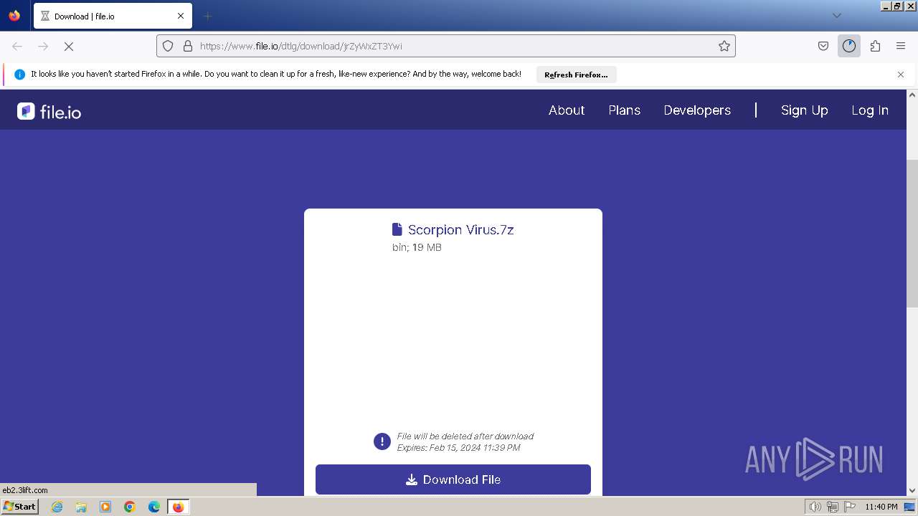Open File Explorer folder from the taskbar

click(81, 507)
